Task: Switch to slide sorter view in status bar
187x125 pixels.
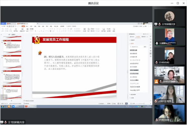Action: [120, 104]
